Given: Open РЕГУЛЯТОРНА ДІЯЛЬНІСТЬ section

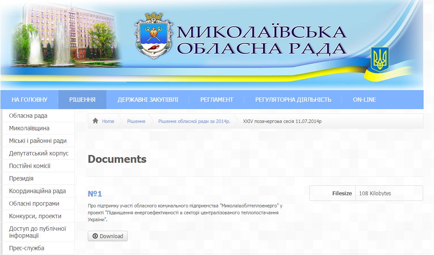Looking at the screenshot, I should point(293,100).
